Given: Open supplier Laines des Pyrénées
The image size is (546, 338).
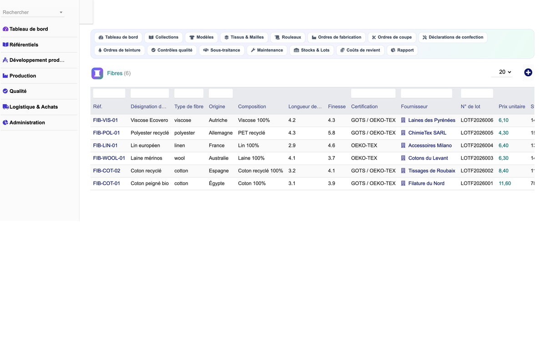Looking at the screenshot, I should [432, 121].
